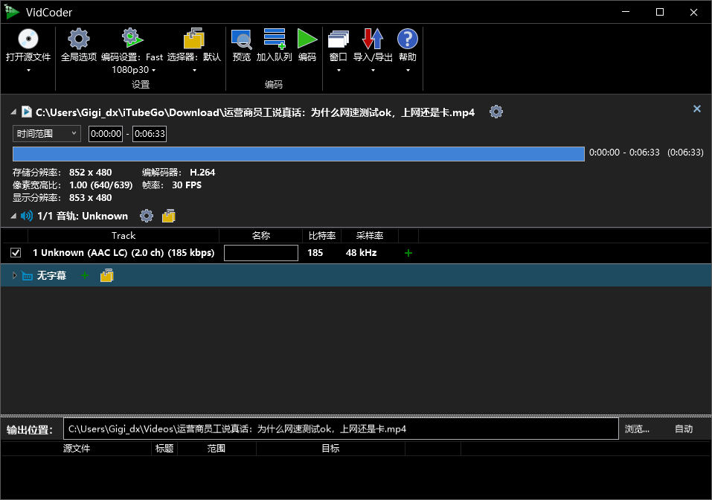Screen dimensions: 712x500
Task: Click the Range (范围) queue column
Action: pyautogui.click(x=217, y=448)
